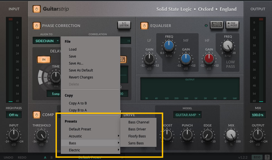Load the Default Preset entry

[x=80, y=129]
